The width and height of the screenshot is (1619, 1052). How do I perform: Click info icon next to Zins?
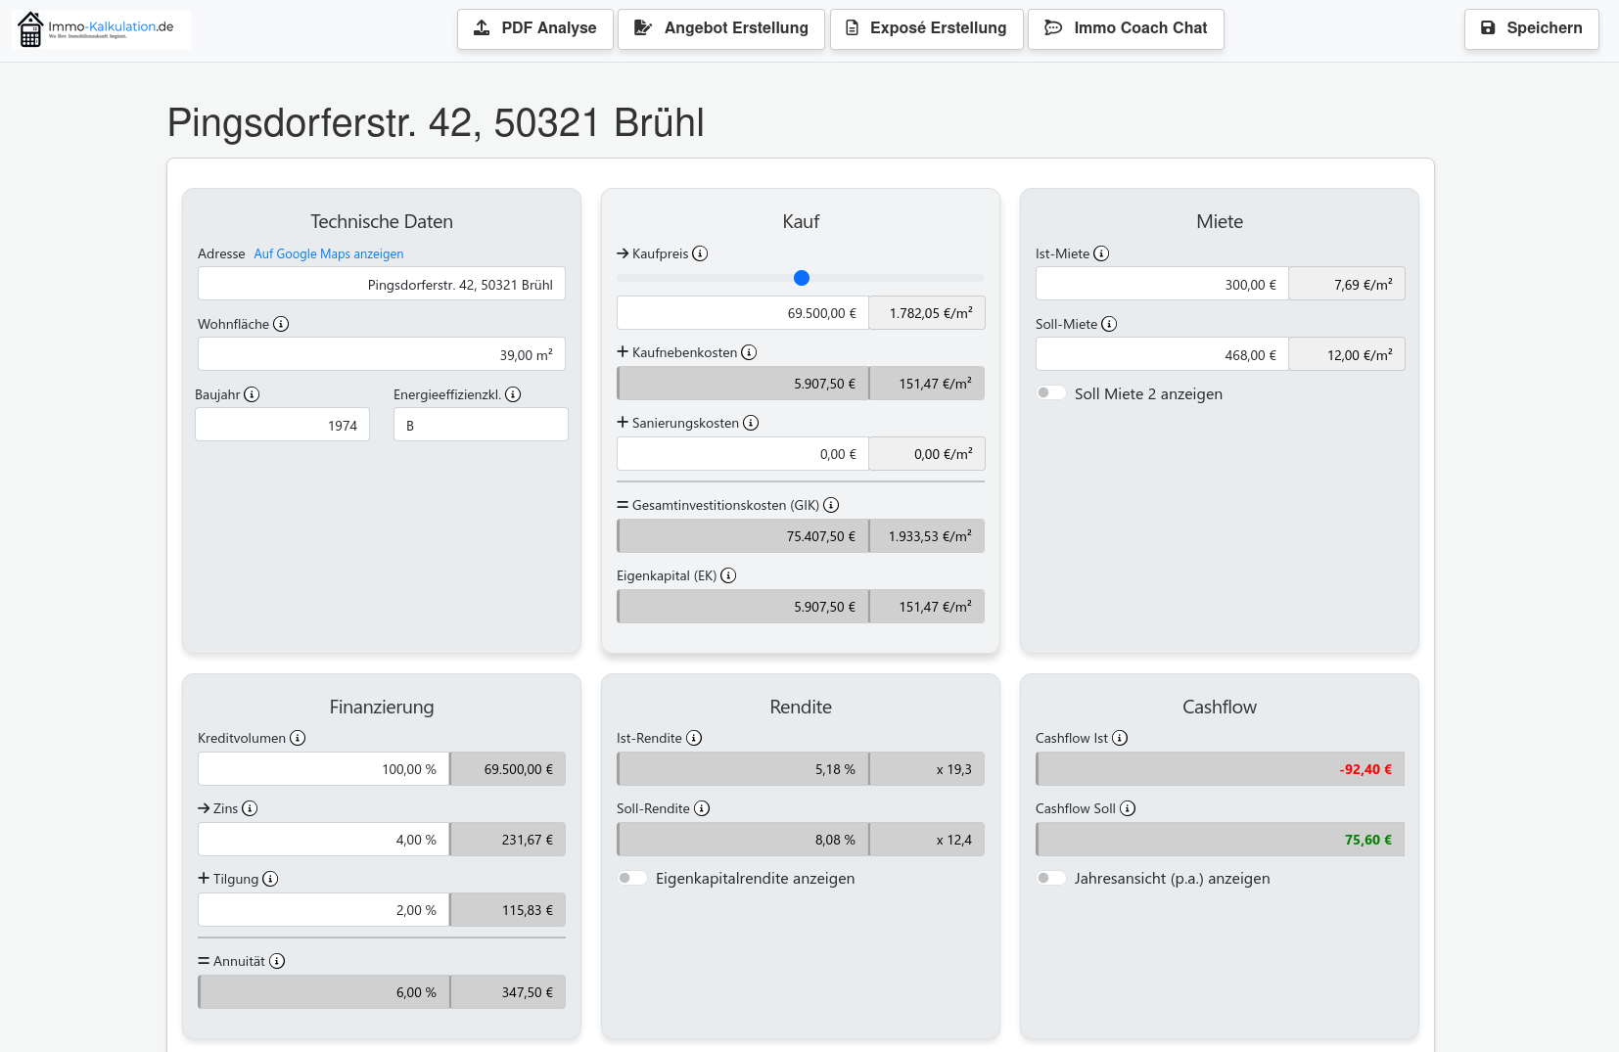[250, 808]
